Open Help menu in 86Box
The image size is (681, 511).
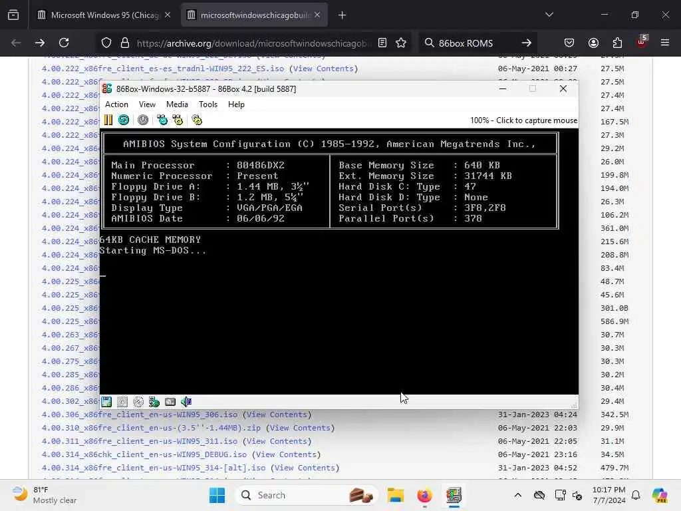pos(236,104)
